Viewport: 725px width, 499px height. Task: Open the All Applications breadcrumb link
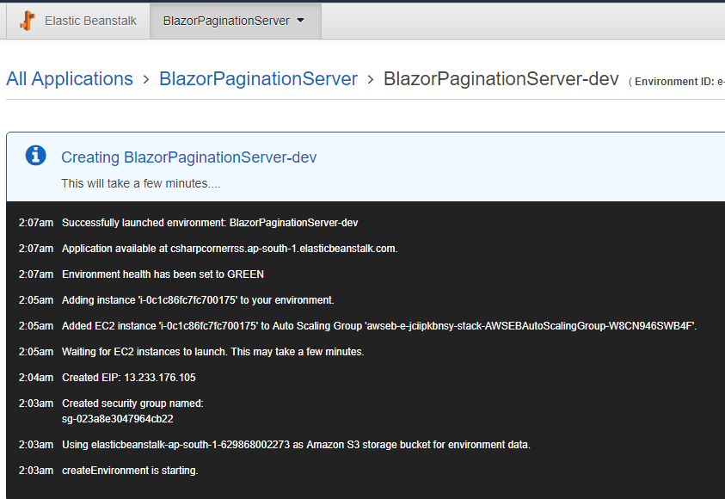pyautogui.click(x=70, y=78)
